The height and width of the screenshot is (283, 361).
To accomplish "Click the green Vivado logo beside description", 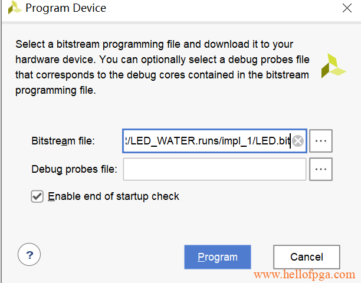I will click(x=333, y=65).
